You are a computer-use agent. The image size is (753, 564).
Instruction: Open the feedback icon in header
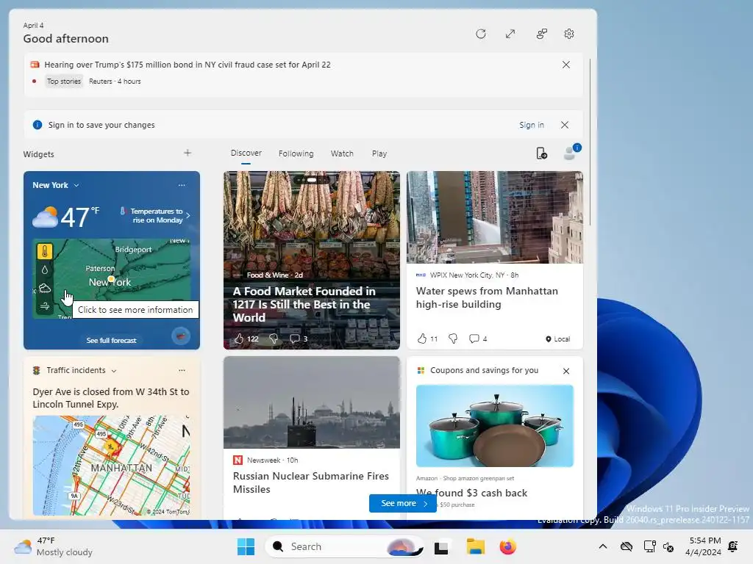[542, 34]
